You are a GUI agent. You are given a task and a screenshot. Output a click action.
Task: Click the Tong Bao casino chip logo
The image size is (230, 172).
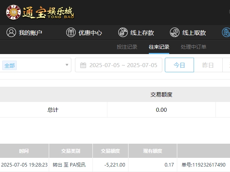click(13, 12)
